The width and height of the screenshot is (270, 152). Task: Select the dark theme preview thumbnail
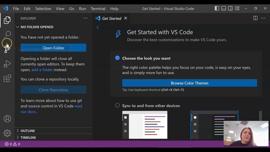click(x=214, y=125)
